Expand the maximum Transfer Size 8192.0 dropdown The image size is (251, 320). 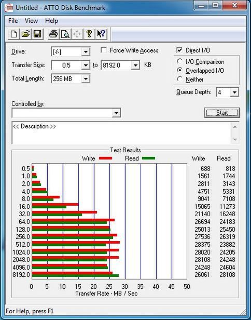(135, 65)
